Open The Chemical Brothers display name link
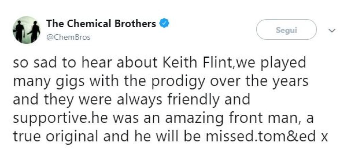The height and width of the screenshot is (150, 340). [101, 24]
